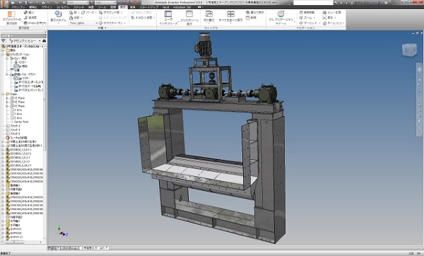Click the Full Screen display icon
The image size is (424, 256).
tap(189, 14)
